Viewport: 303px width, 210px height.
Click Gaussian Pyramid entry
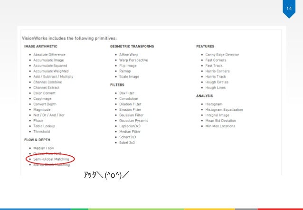[134, 121]
